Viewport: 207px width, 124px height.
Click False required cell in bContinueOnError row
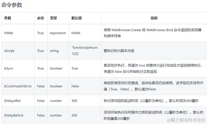click(41, 86)
